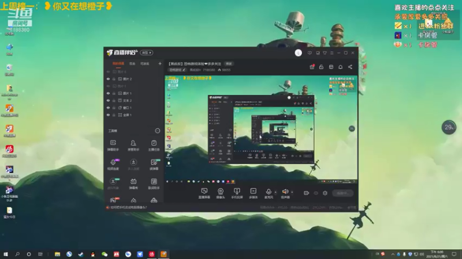Viewport: 462px width, 259px height.
Task: Show hidden icons in system tray
Action: pos(393,254)
